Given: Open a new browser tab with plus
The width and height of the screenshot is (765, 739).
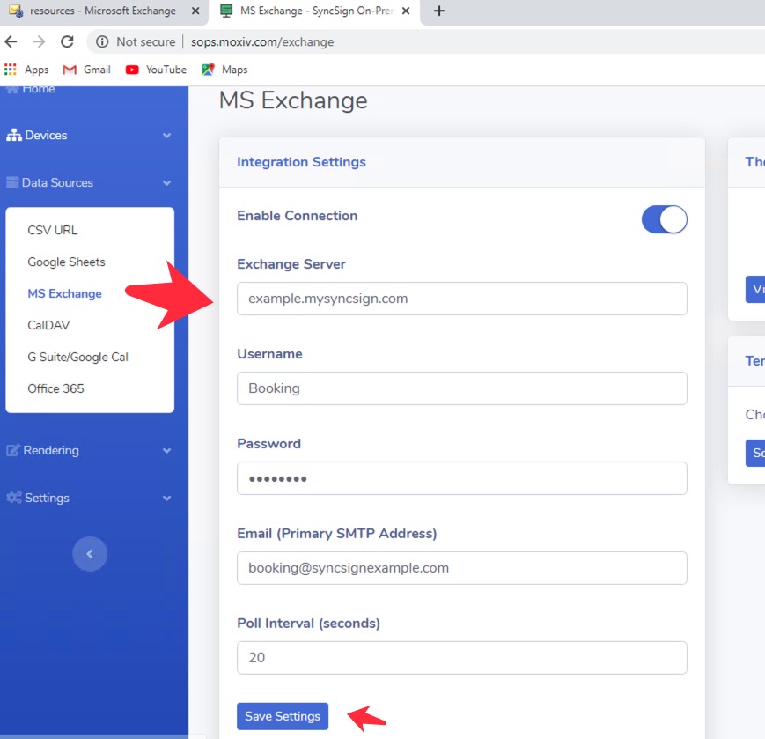Looking at the screenshot, I should pyautogui.click(x=439, y=11).
